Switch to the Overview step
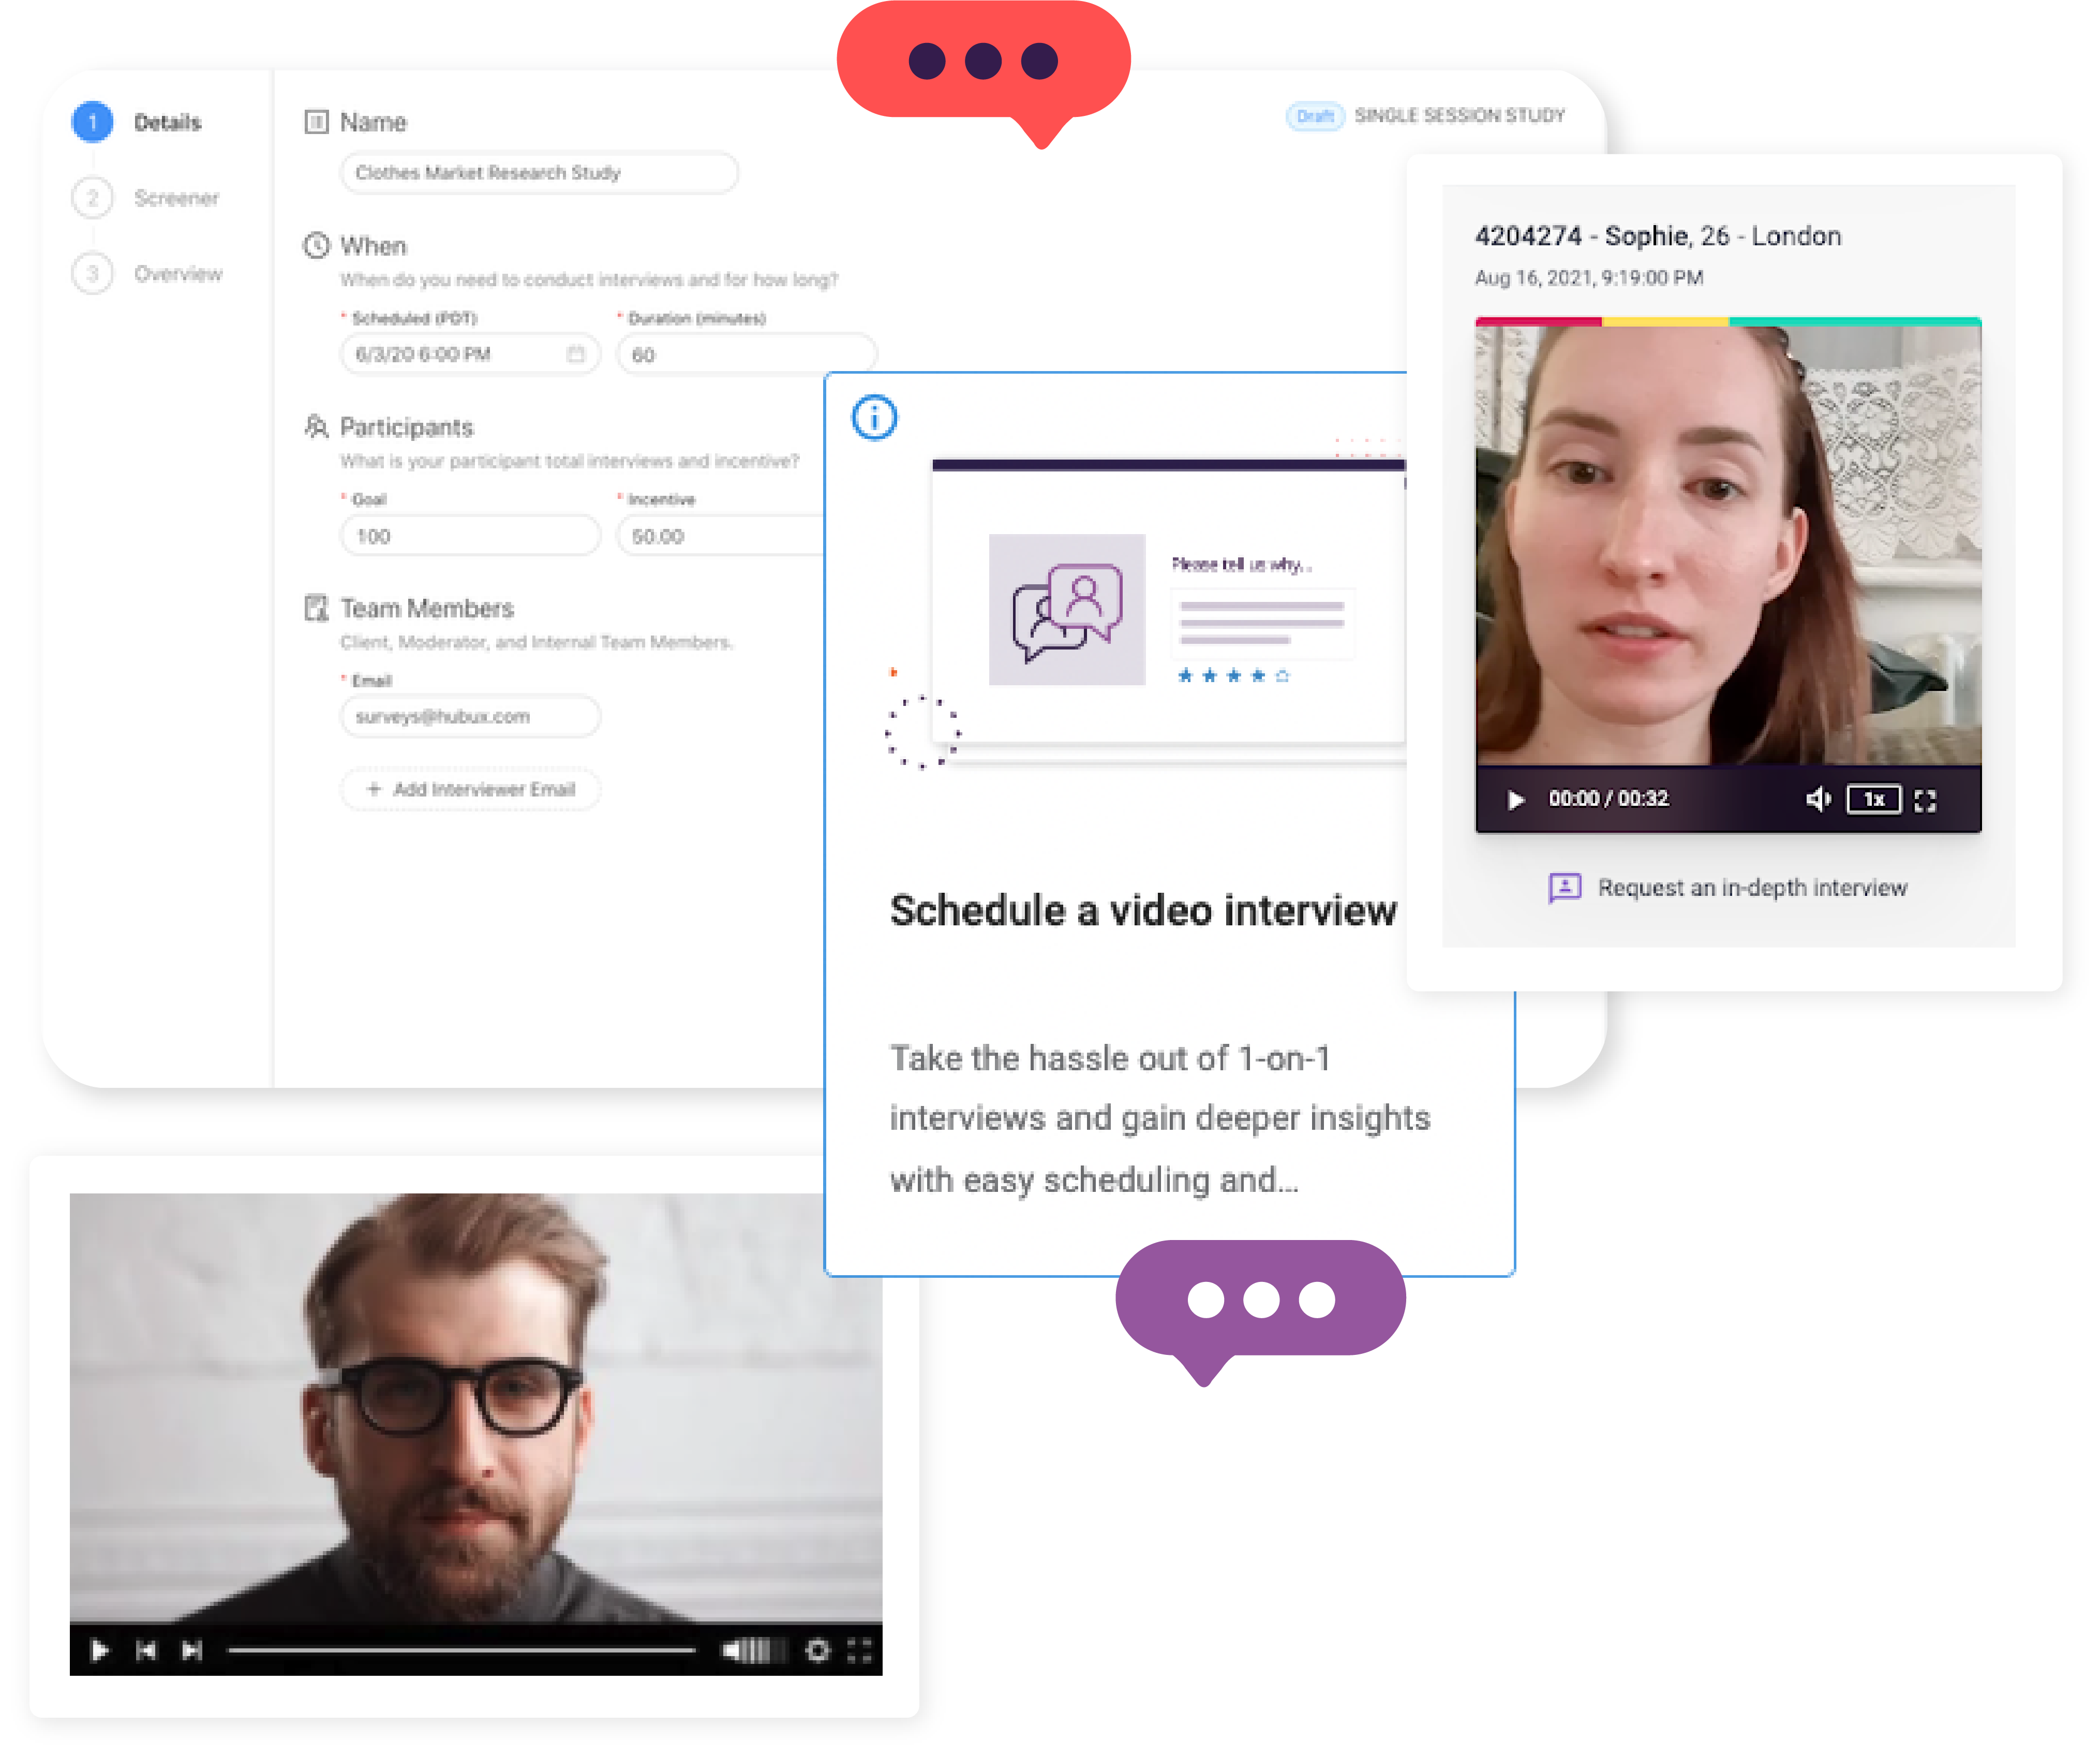2100x1756 pixels. click(178, 273)
